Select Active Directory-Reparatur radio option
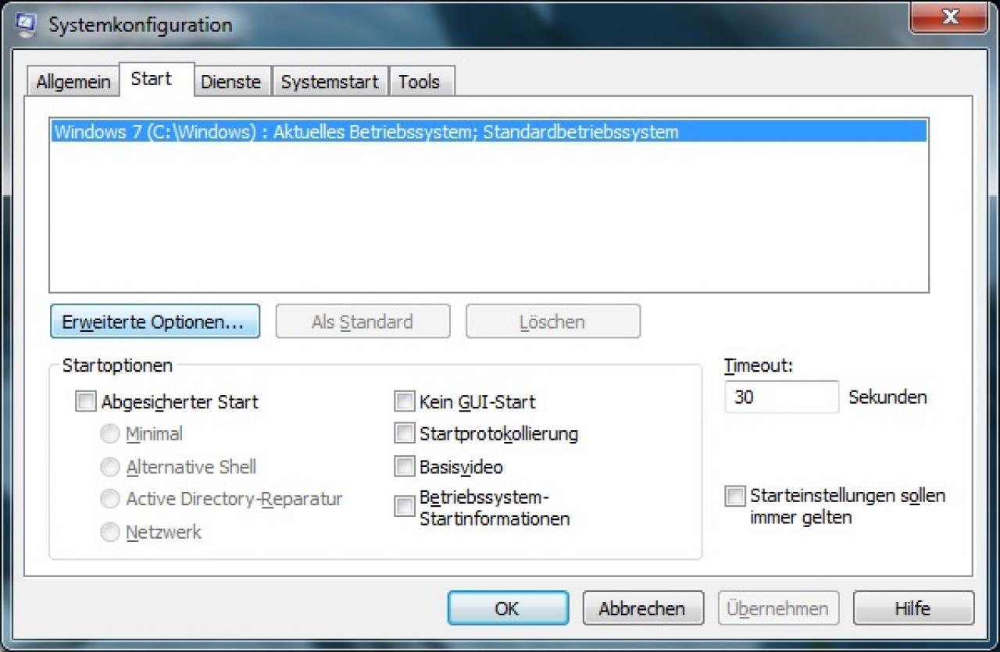The width and height of the screenshot is (1000, 652). tap(110, 499)
